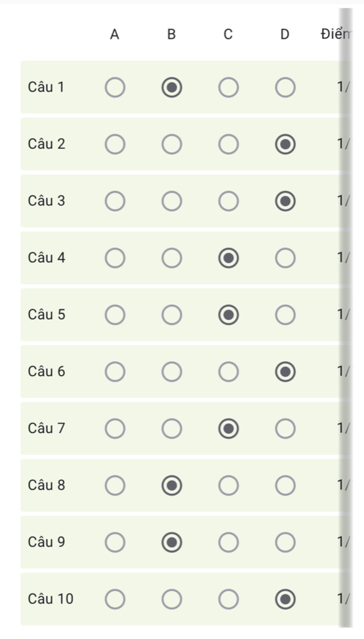Choose answer C for Câu 6
Image resolution: width=364 pixels, height=639 pixels.
[228, 372]
